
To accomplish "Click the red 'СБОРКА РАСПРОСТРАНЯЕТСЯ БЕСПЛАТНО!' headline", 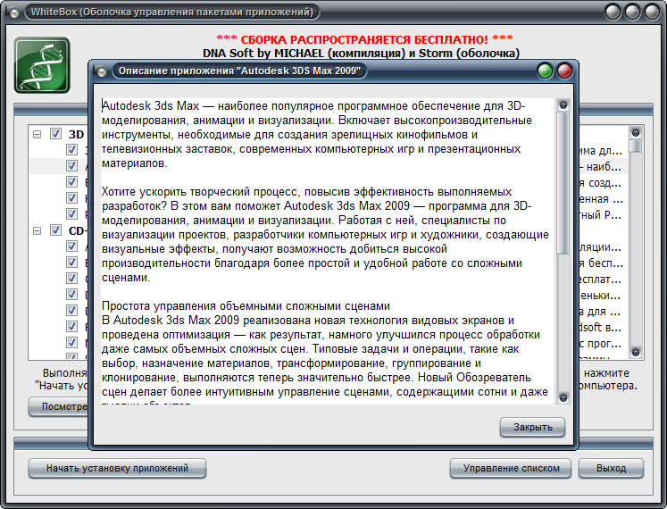I will [364, 39].
